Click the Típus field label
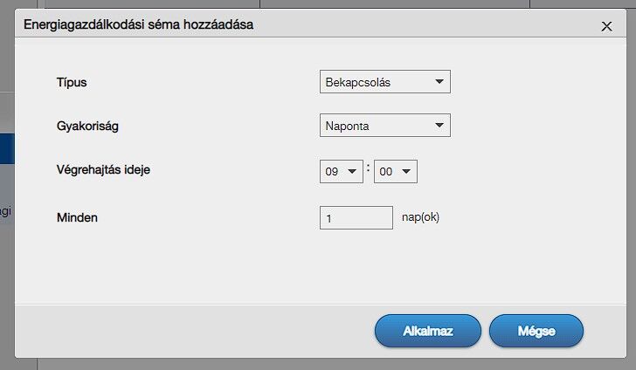Screen dimensions: 636x370 coord(72,82)
